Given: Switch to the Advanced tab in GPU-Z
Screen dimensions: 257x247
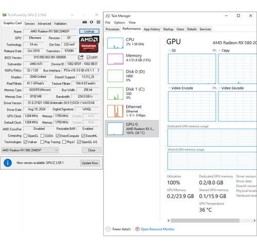Looking at the screenshot, I should point(44,24).
